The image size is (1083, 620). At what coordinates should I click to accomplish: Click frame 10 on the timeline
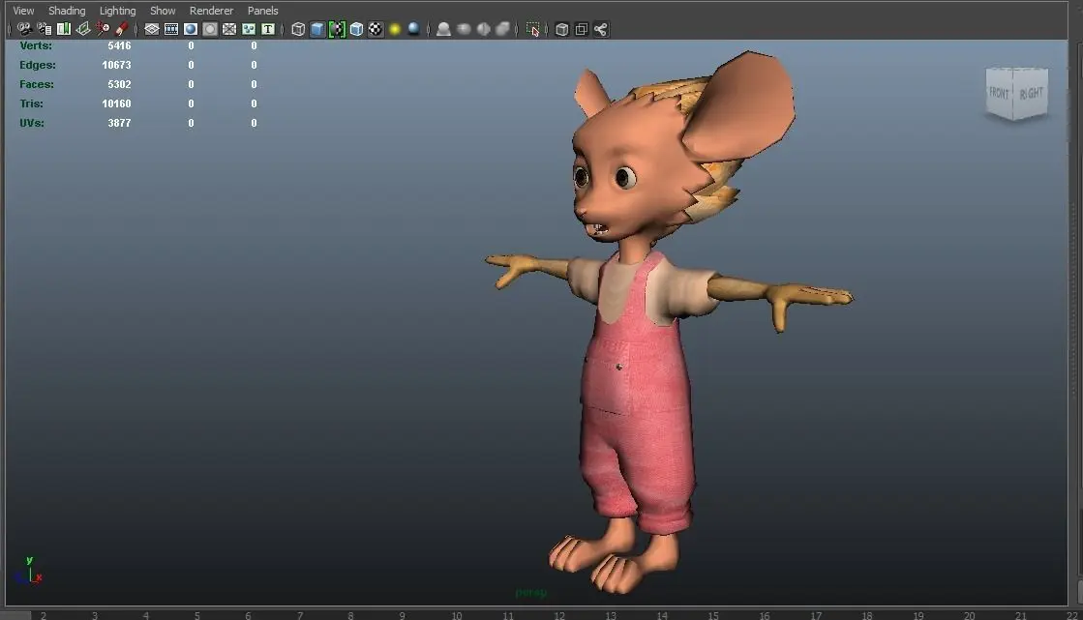457,615
